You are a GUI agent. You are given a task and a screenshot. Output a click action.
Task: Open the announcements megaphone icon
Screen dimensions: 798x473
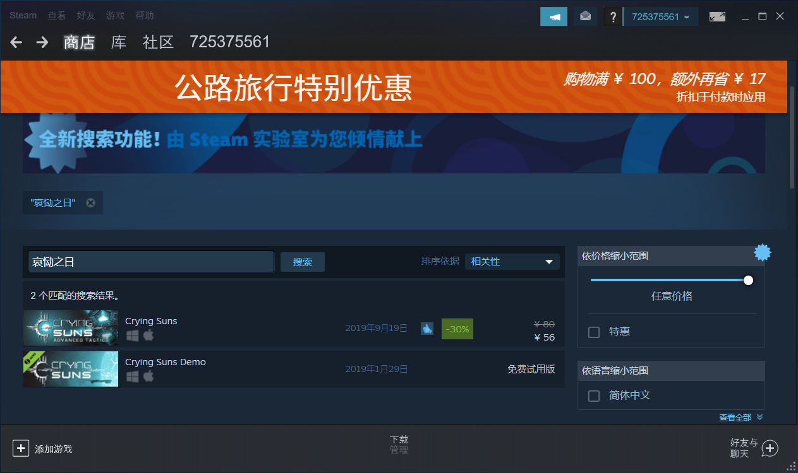pos(553,16)
